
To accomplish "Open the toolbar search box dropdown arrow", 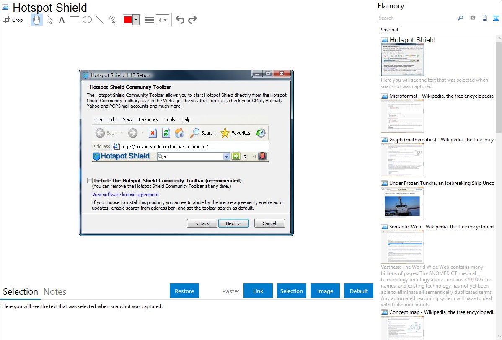I will 226,156.
